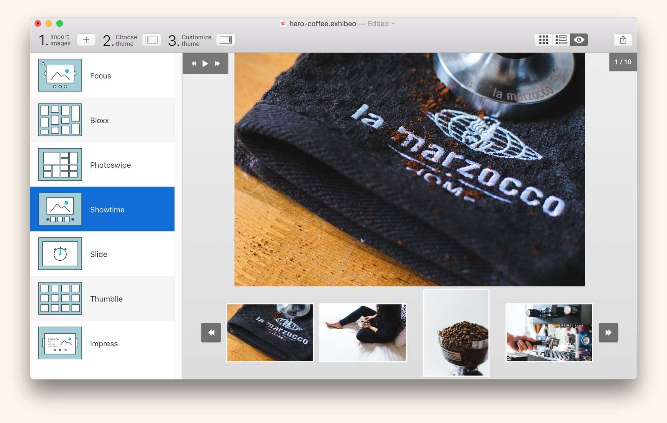Skip to next slide in top controls
Viewport: 667px width, 423px height.
click(x=217, y=63)
